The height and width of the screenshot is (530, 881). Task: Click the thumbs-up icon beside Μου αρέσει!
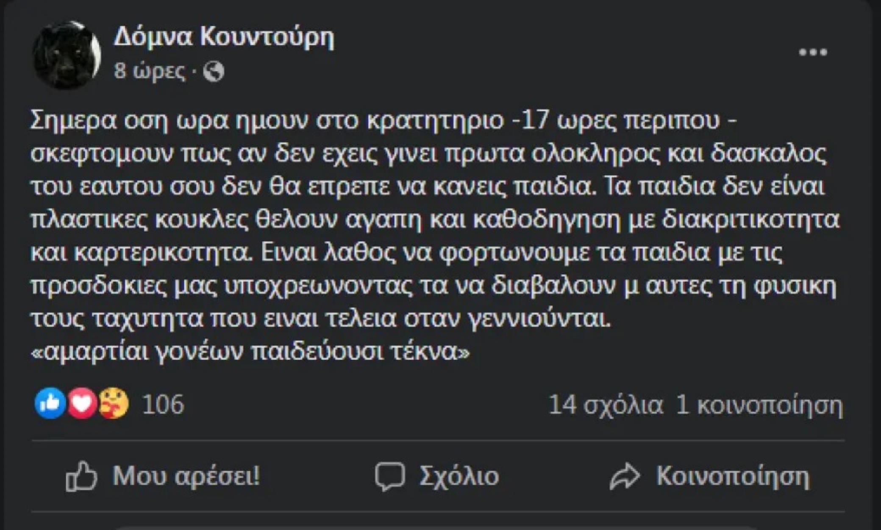point(81,477)
